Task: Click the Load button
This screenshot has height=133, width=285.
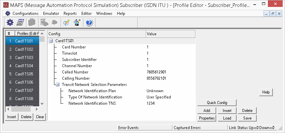Action: click(x=227, y=118)
